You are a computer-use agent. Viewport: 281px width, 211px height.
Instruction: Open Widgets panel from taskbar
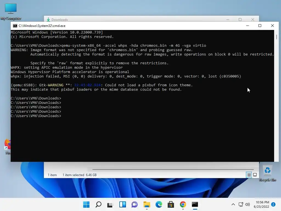coord(123,204)
